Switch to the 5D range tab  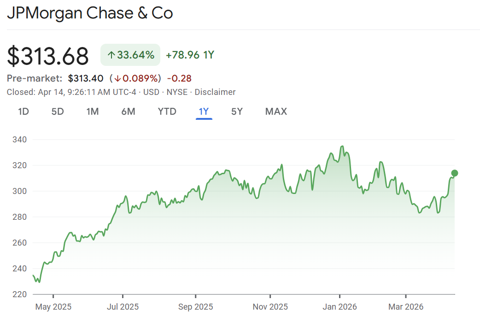[58, 112]
